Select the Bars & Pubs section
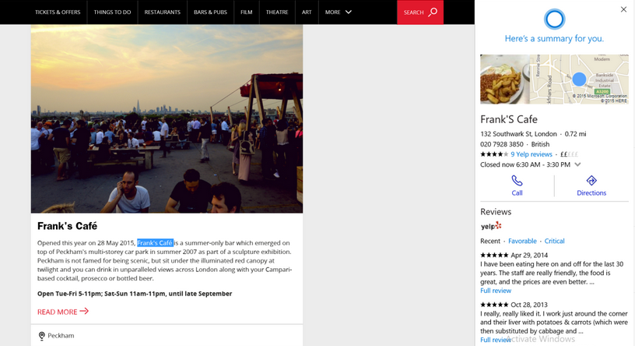The image size is (635, 346). click(210, 12)
